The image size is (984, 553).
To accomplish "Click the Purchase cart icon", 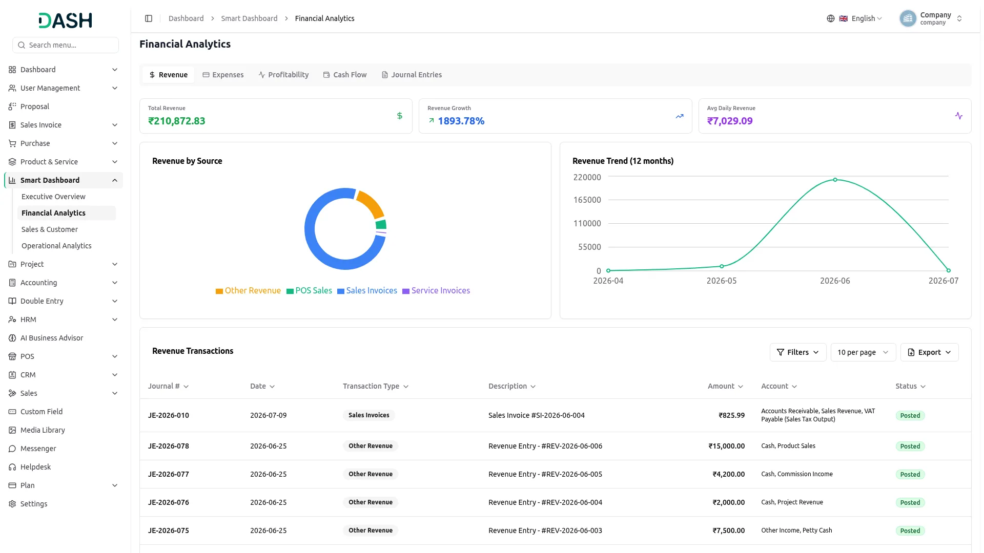I will (12, 143).
